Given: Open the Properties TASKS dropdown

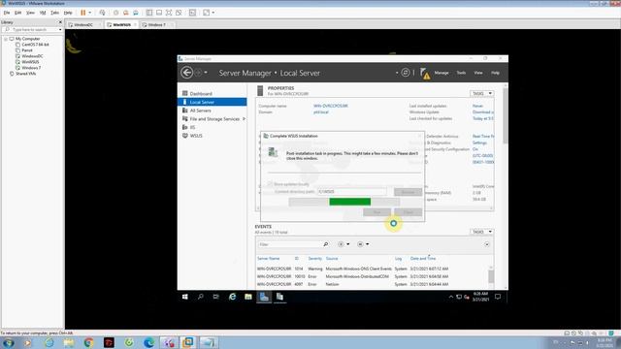Looking at the screenshot, I should tap(481, 93).
